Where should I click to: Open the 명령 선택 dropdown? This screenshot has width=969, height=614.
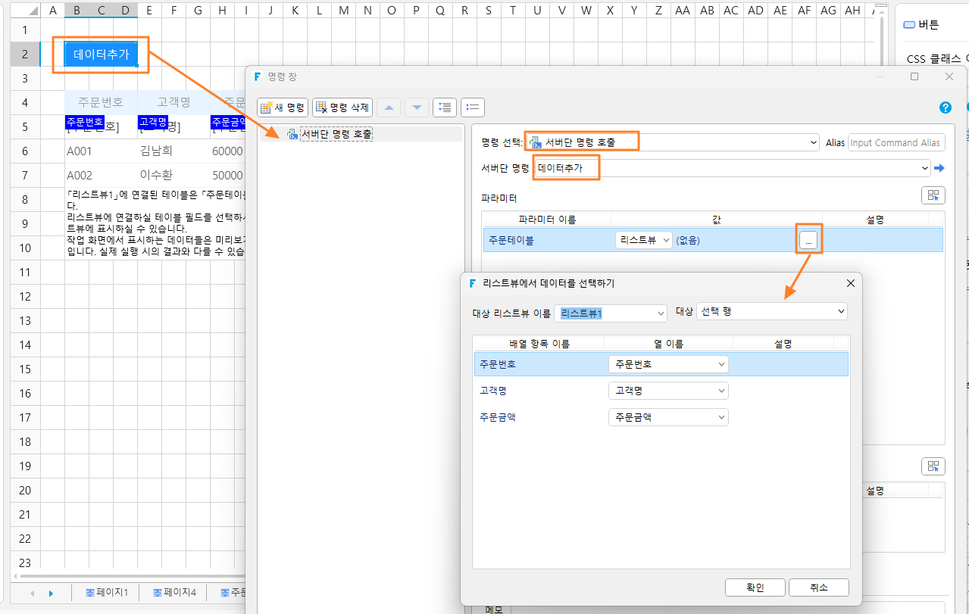[673, 142]
